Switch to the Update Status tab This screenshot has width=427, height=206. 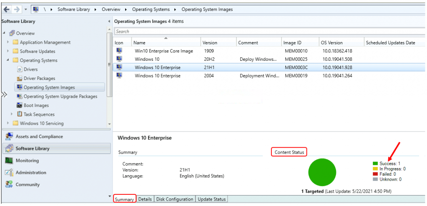tap(211, 199)
